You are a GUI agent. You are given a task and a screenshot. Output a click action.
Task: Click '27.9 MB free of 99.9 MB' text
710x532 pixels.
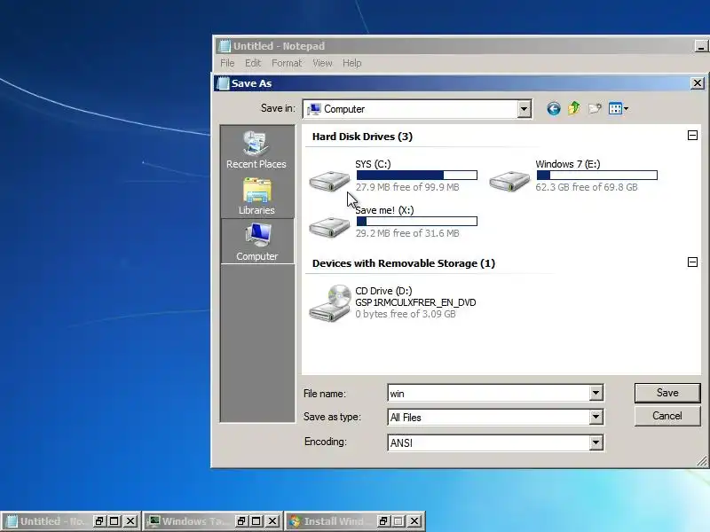[407, 187]
